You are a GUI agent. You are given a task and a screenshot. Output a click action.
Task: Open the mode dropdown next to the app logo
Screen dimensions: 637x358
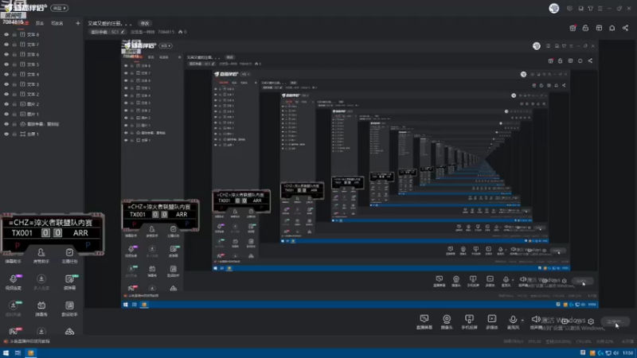[x=59, y=8]
